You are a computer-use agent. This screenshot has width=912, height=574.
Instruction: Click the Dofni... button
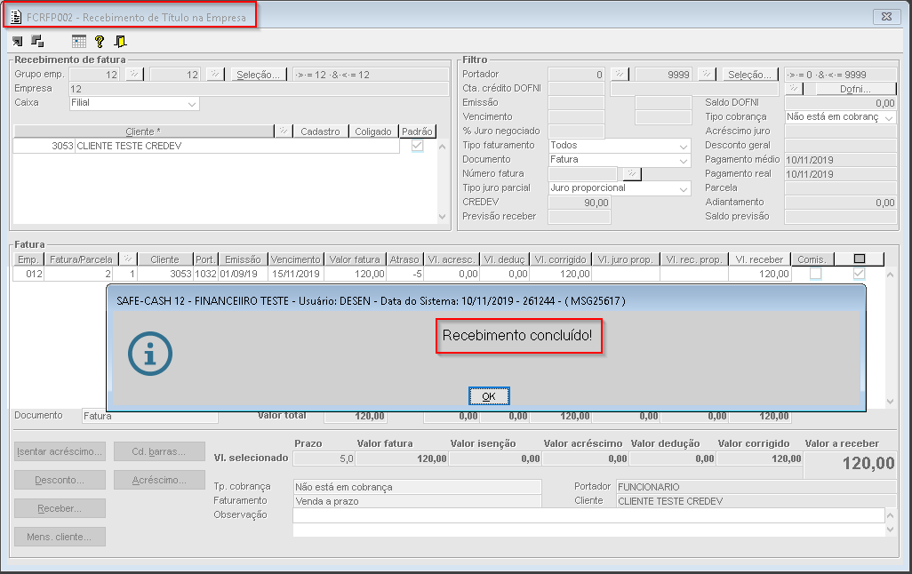click(855, 89)
